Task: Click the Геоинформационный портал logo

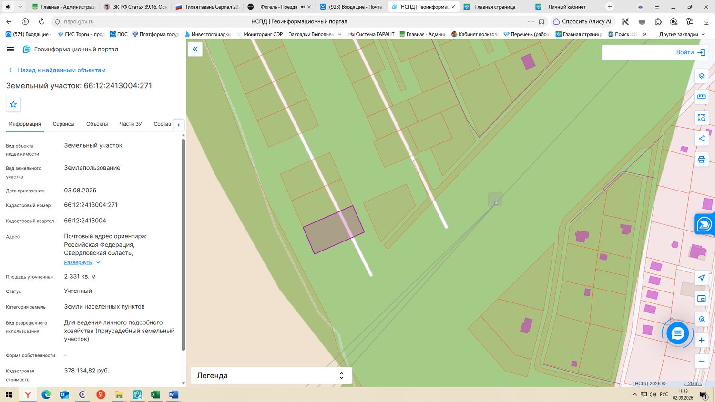Action: (70, 49)
